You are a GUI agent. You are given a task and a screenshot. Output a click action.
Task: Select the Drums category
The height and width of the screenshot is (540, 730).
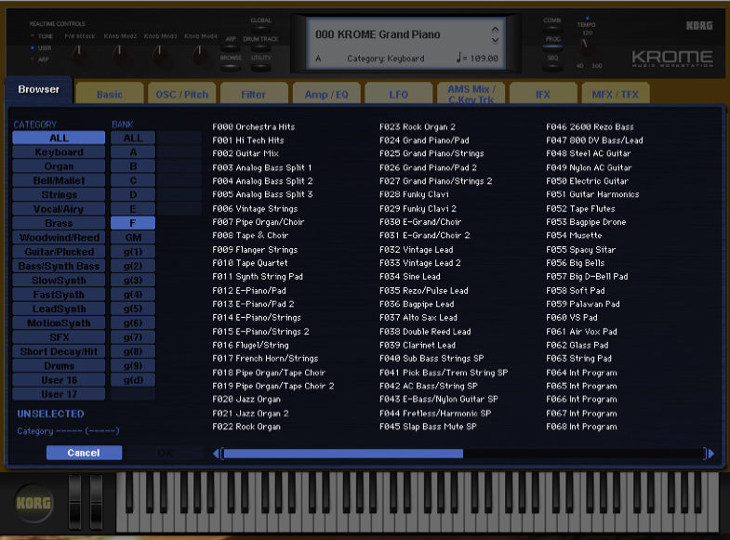tap(59, 365)
